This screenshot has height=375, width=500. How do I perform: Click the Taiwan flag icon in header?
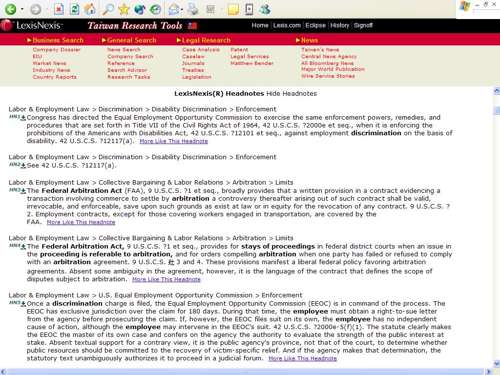[192, 25]
